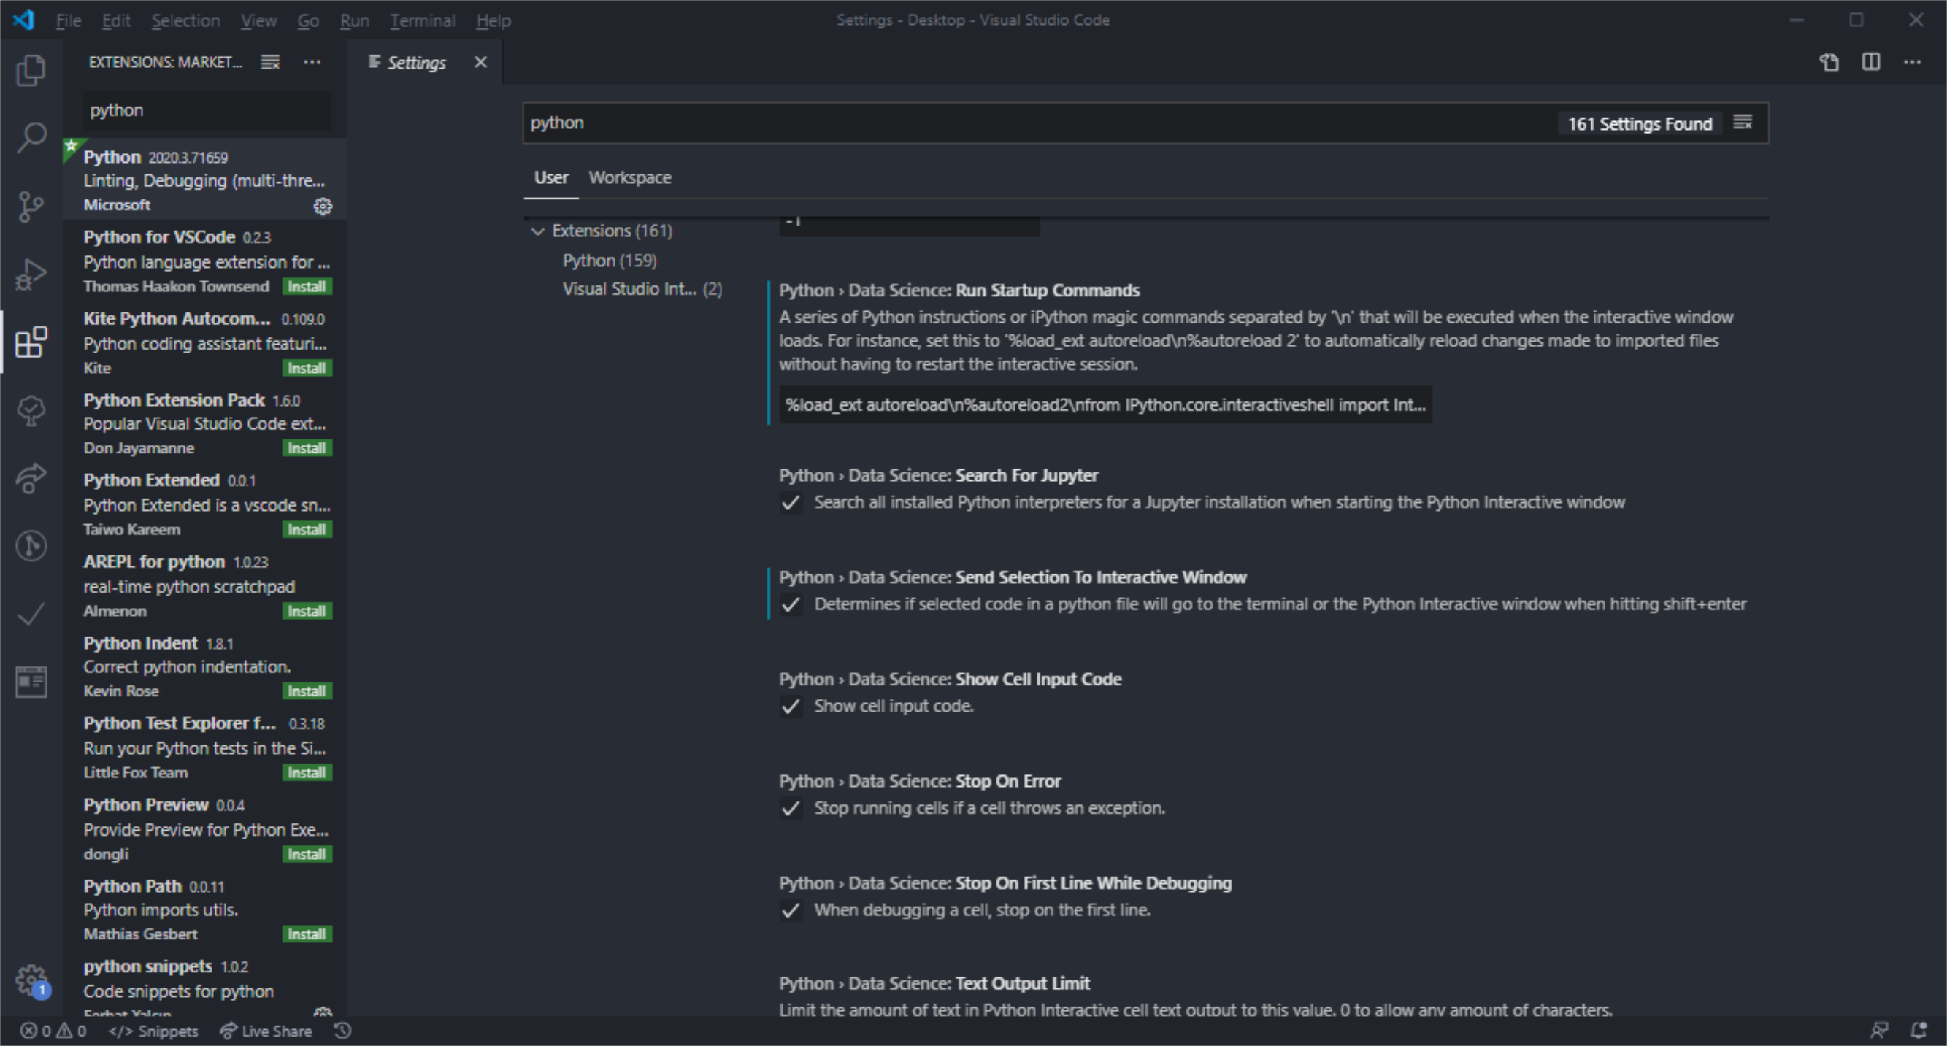The width and height of the screenshot is (1947, 1046).
Task: Open the Go menu
Action: pos(307,20)
